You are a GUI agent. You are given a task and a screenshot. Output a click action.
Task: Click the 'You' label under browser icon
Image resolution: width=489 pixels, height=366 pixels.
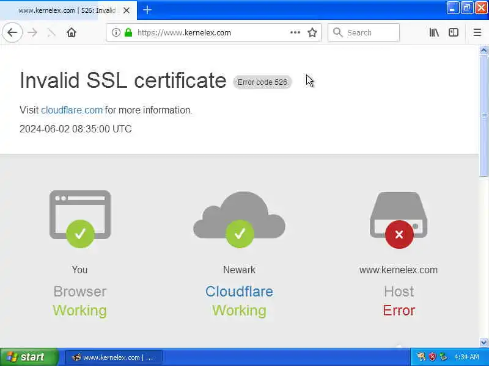coord(80,270)
